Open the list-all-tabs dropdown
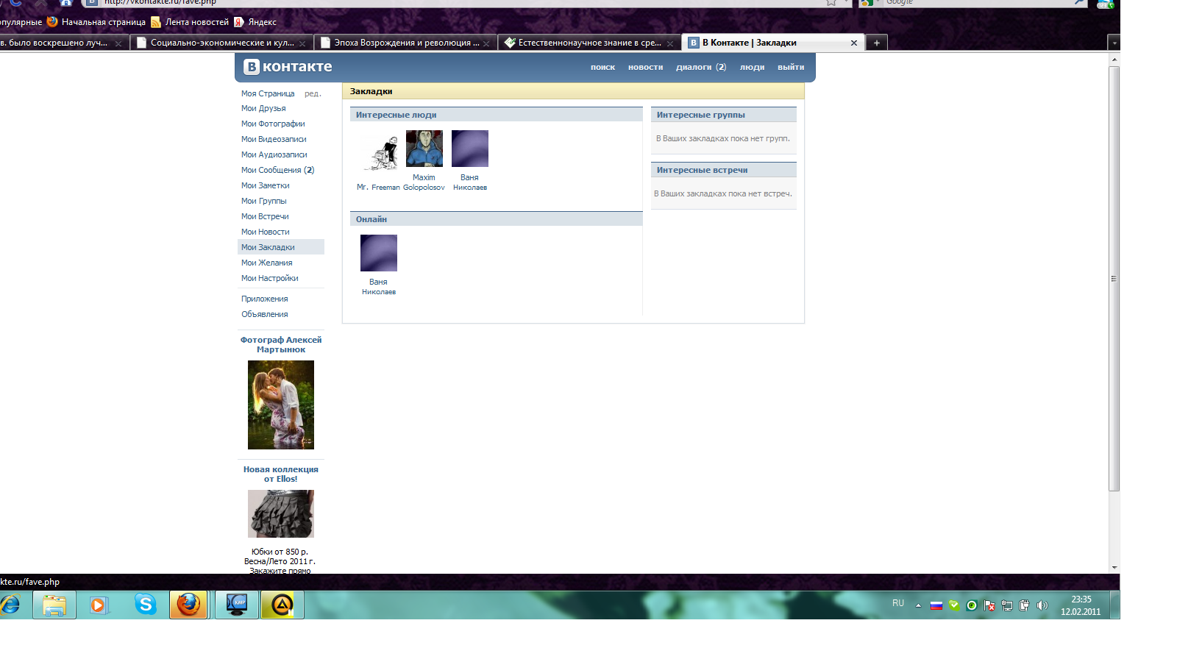The height and width of the screenshot is (662, 1177). click(1114, 43)
